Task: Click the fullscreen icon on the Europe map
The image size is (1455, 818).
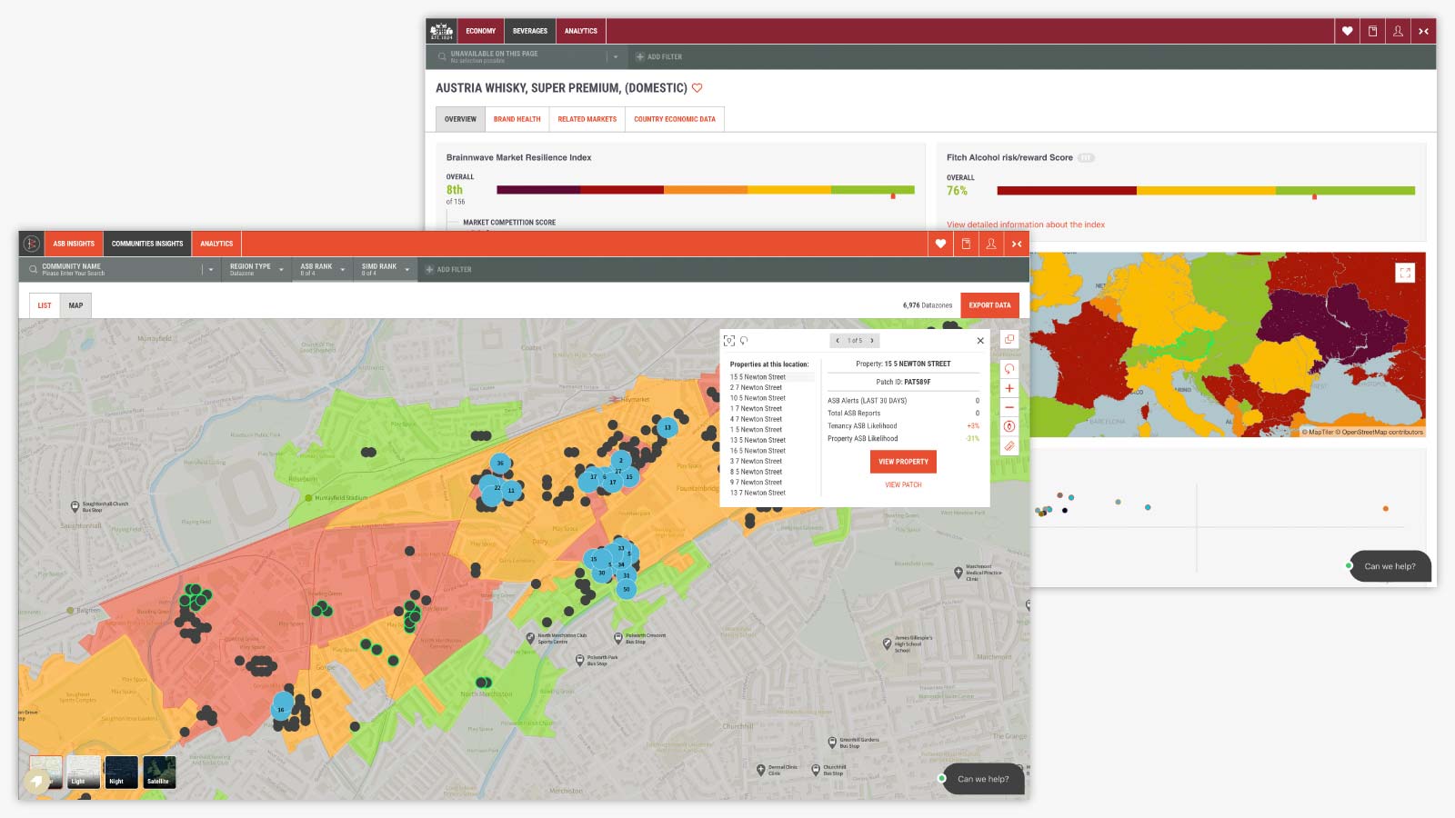Action: (1405, 272)
